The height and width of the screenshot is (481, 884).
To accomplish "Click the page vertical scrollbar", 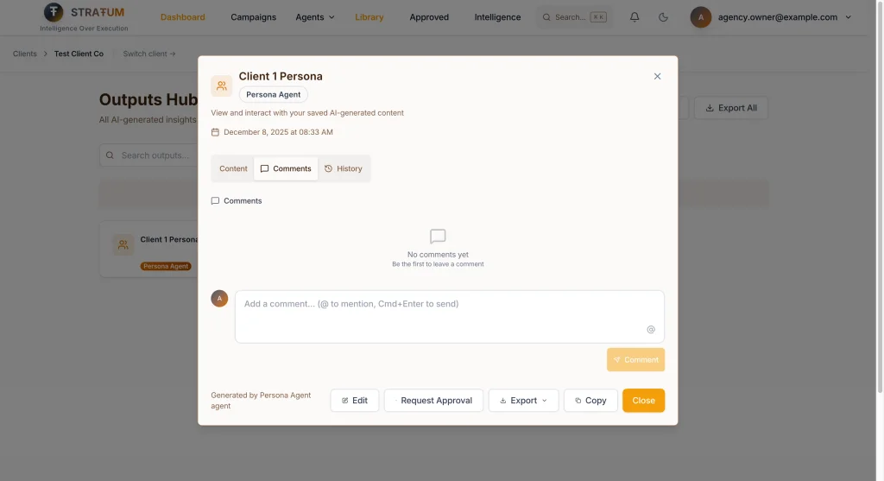I will [880, 197].
